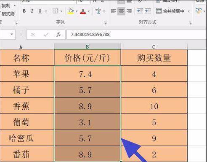Image resolution: width=207 pixels, height=162 pixels.
Task: Click the 格式刷 format painter button
Action: [8, 14]
